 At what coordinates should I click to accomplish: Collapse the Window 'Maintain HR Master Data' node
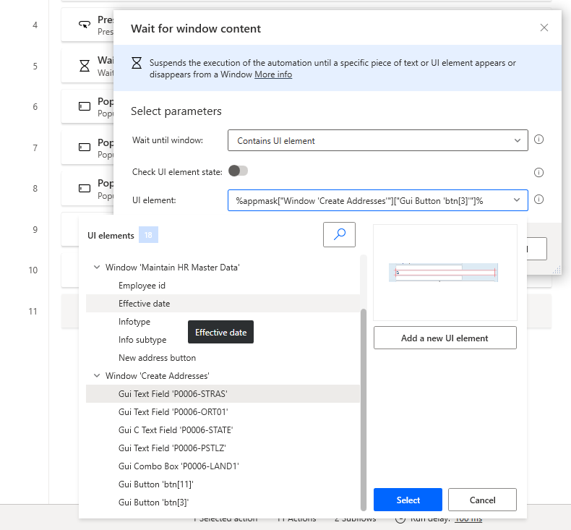pos(97,267)
